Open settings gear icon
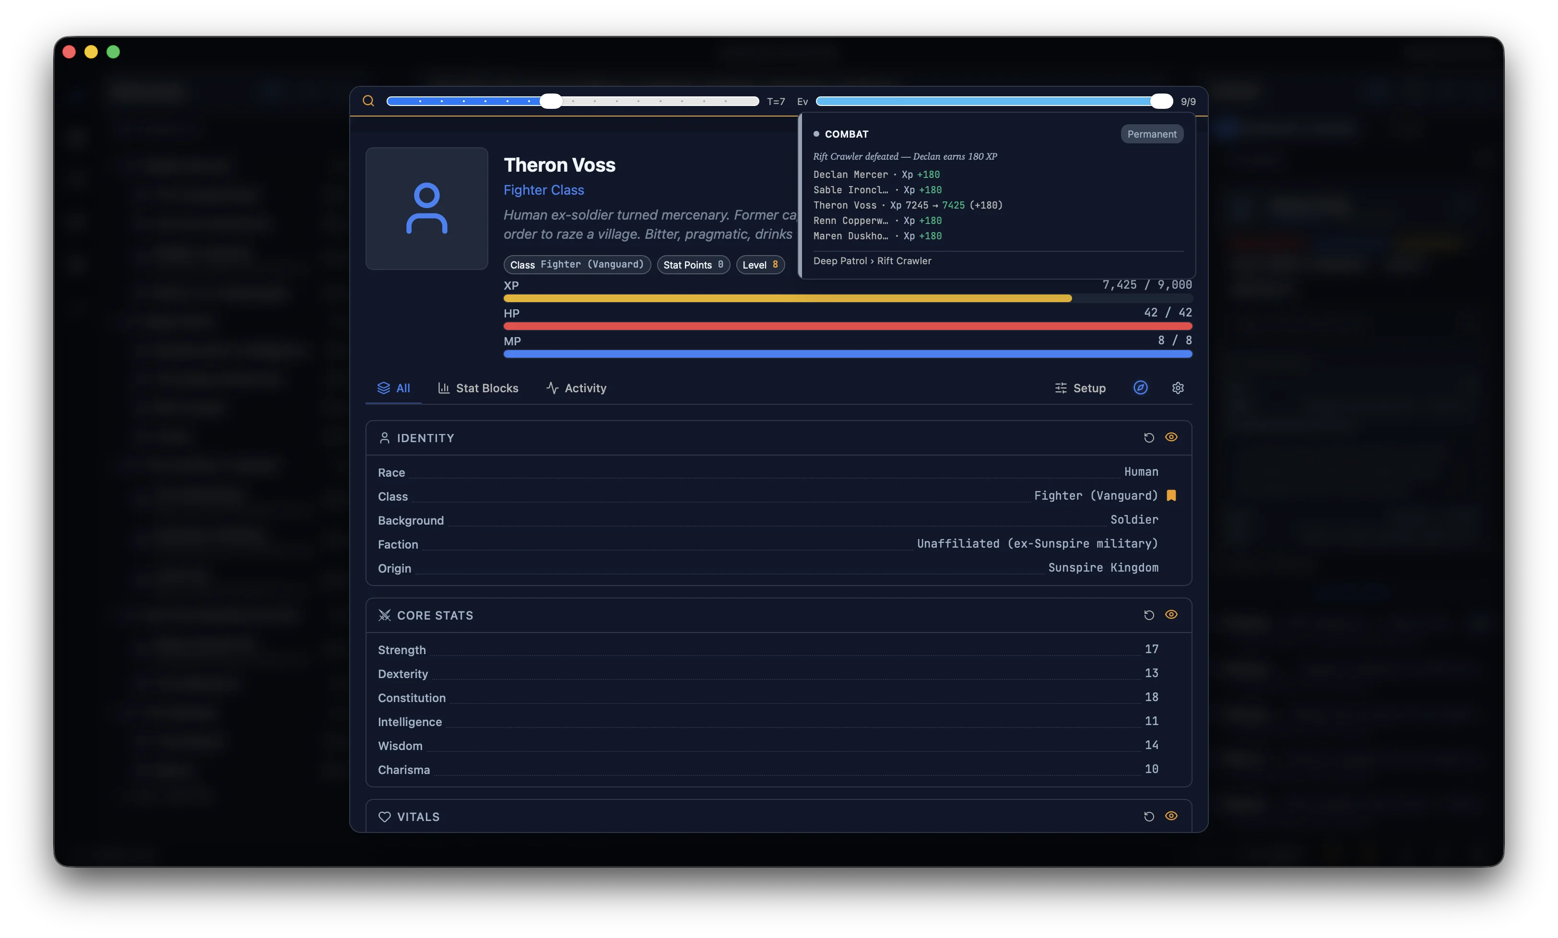The width and height of the screenshot is (1558, 938). (x=1178, y=388)
